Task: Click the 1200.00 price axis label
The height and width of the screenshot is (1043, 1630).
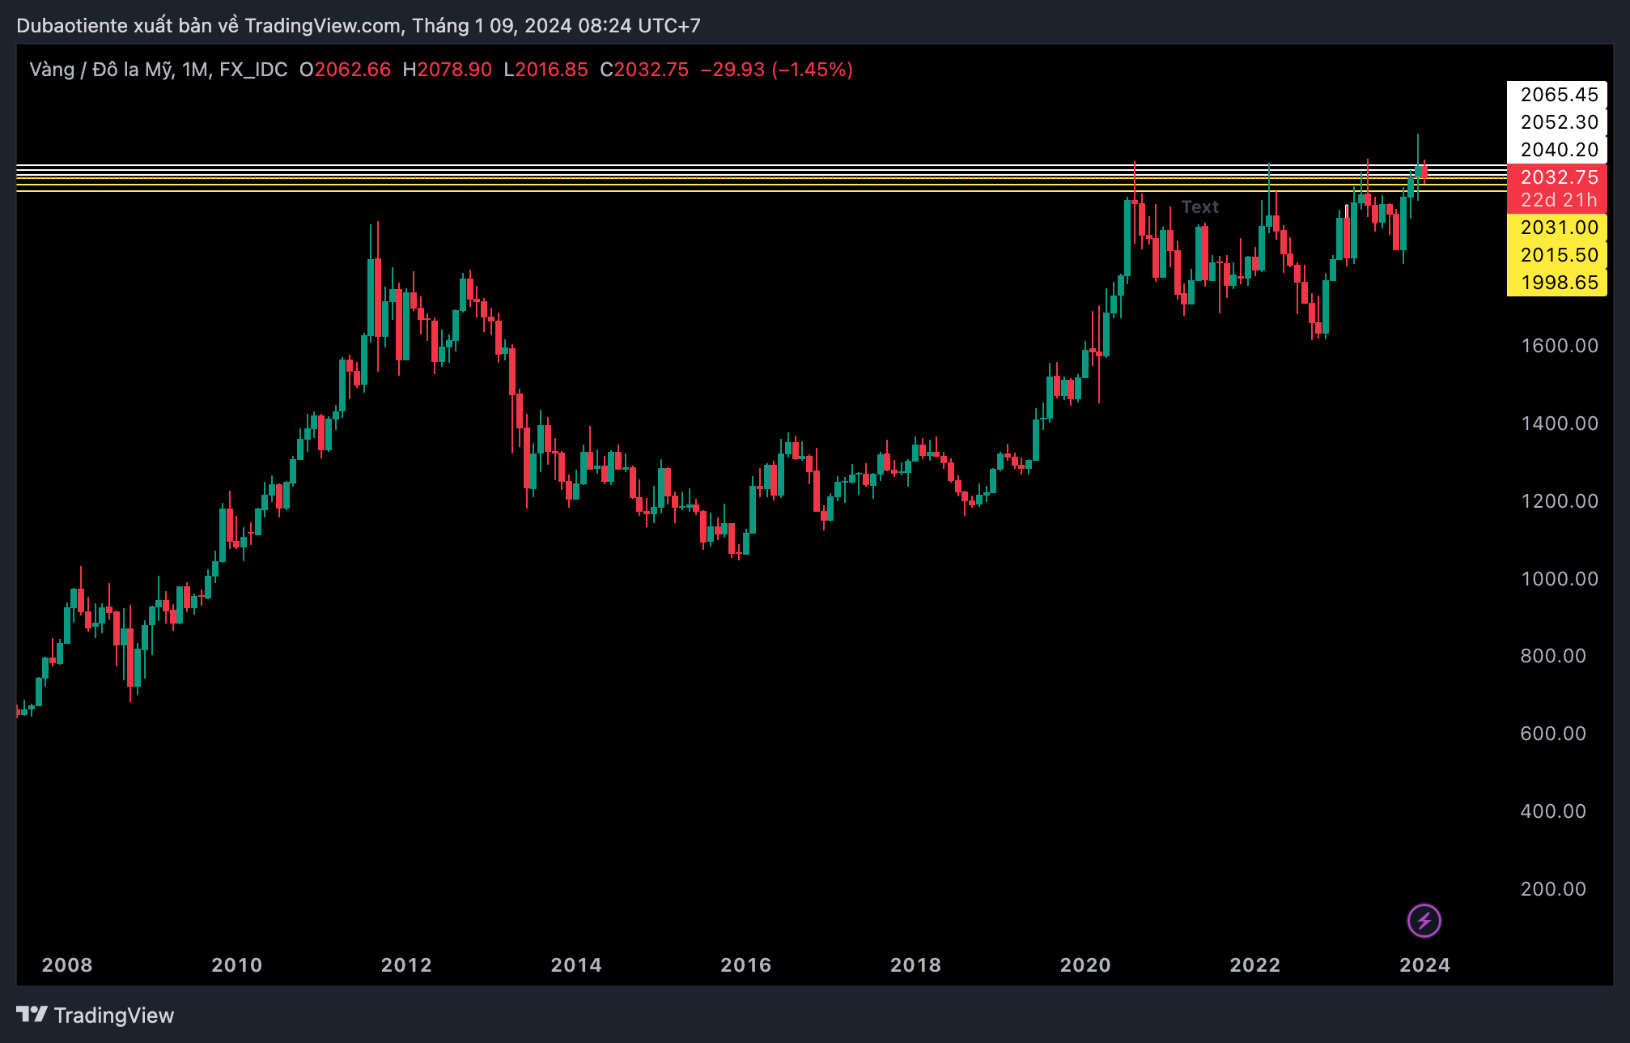Action: point(1560,501)
